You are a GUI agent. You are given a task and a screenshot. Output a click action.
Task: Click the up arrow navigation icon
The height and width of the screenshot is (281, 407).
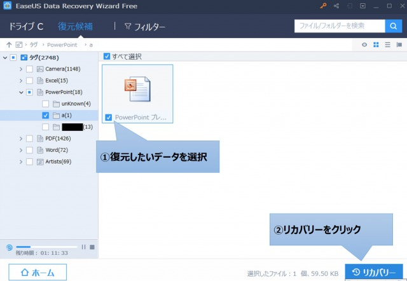pyautogui.click(x=9, y=45)
